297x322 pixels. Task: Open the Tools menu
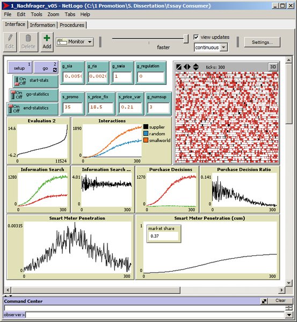tap(37, 14)
